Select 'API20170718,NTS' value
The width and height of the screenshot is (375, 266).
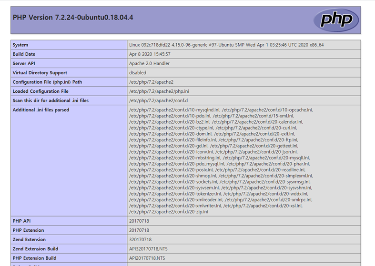pos(147,258)
